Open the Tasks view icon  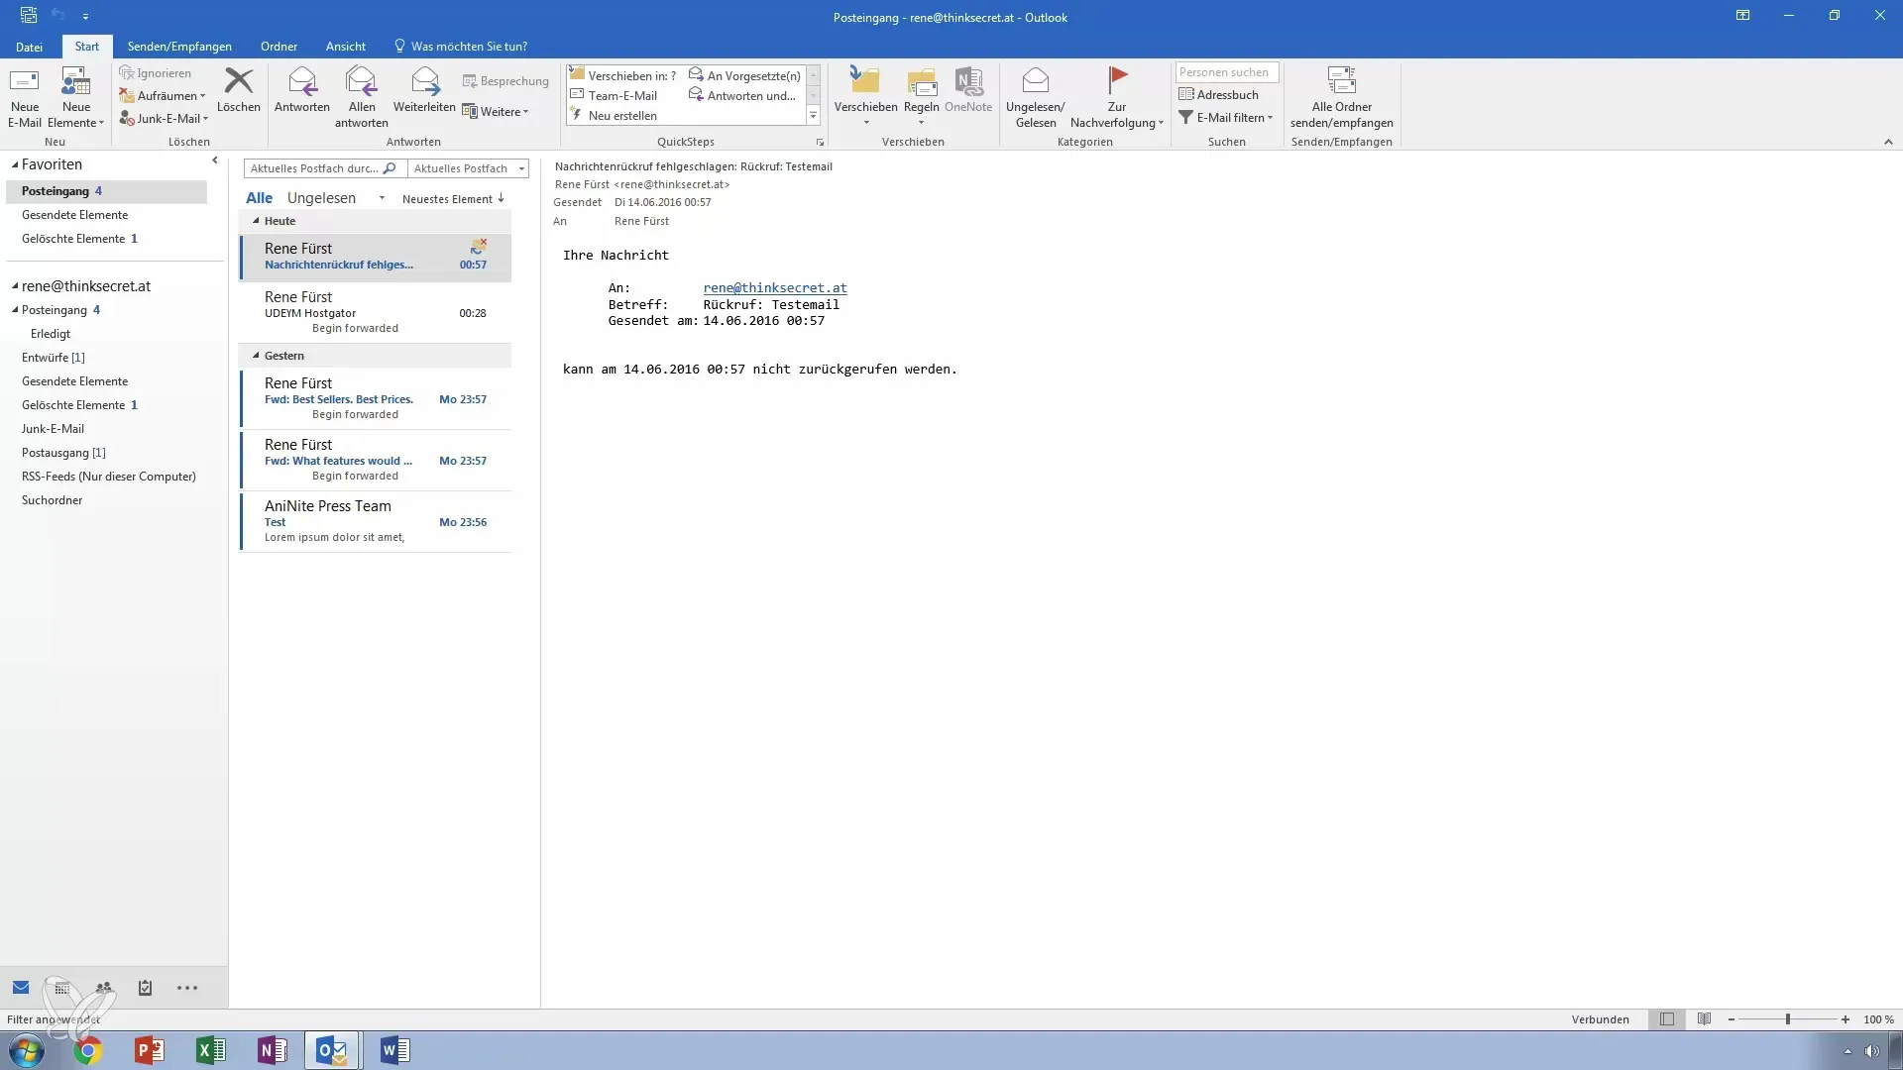click(145, 988)
